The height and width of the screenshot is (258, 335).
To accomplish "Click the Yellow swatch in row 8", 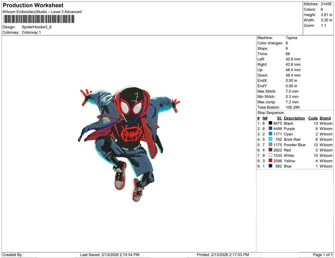I will click(270, 161).
